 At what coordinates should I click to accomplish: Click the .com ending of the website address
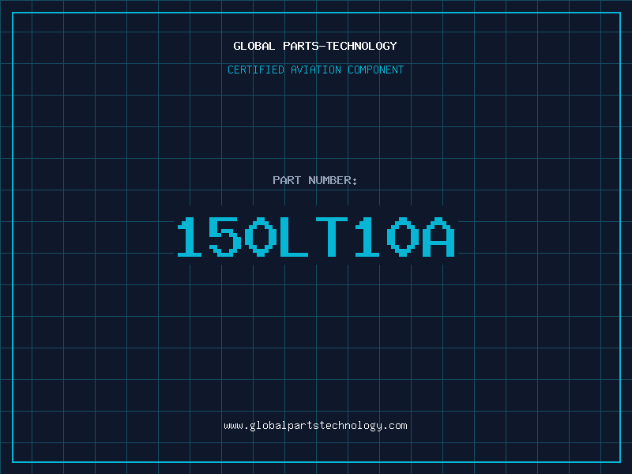coord(395,426)
